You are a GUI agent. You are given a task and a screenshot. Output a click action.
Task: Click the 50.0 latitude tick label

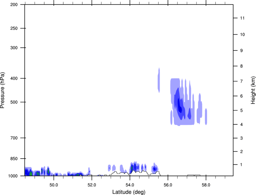[x=54, y=185]
